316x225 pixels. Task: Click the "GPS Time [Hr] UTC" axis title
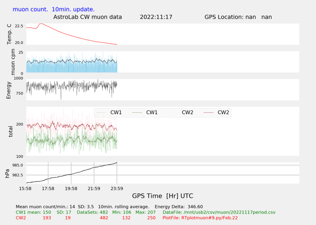point(163,196)
